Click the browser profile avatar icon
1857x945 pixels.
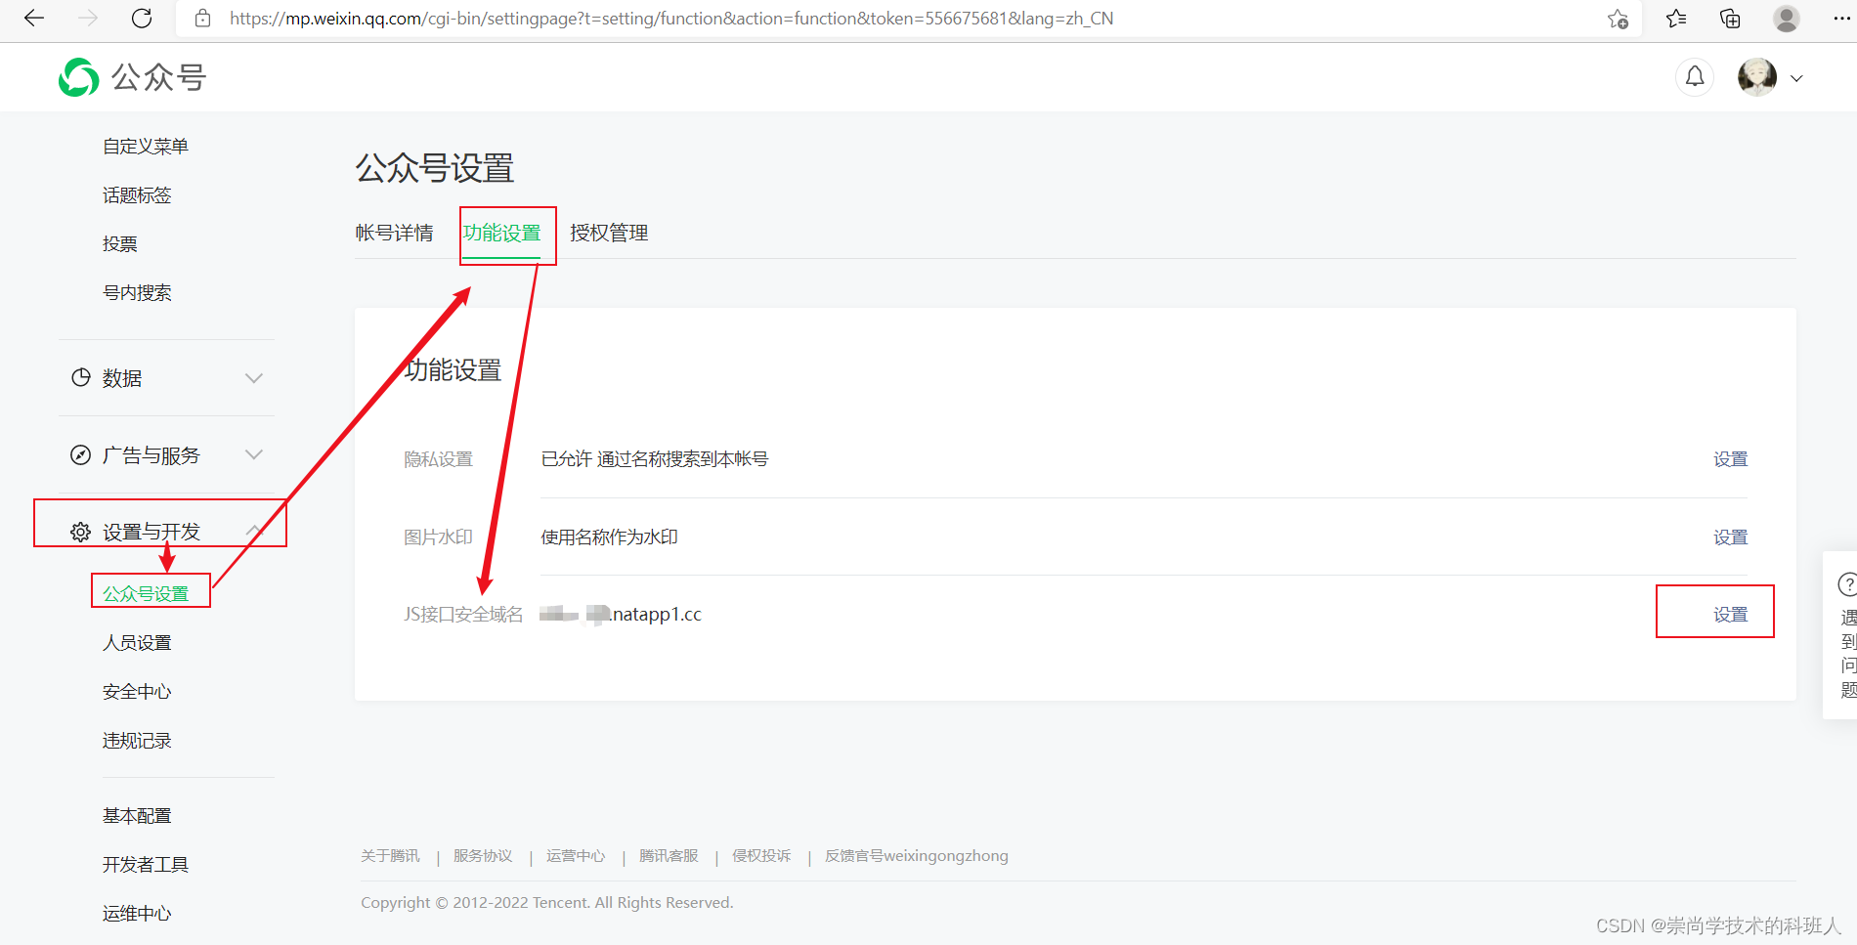(1787, 18)
